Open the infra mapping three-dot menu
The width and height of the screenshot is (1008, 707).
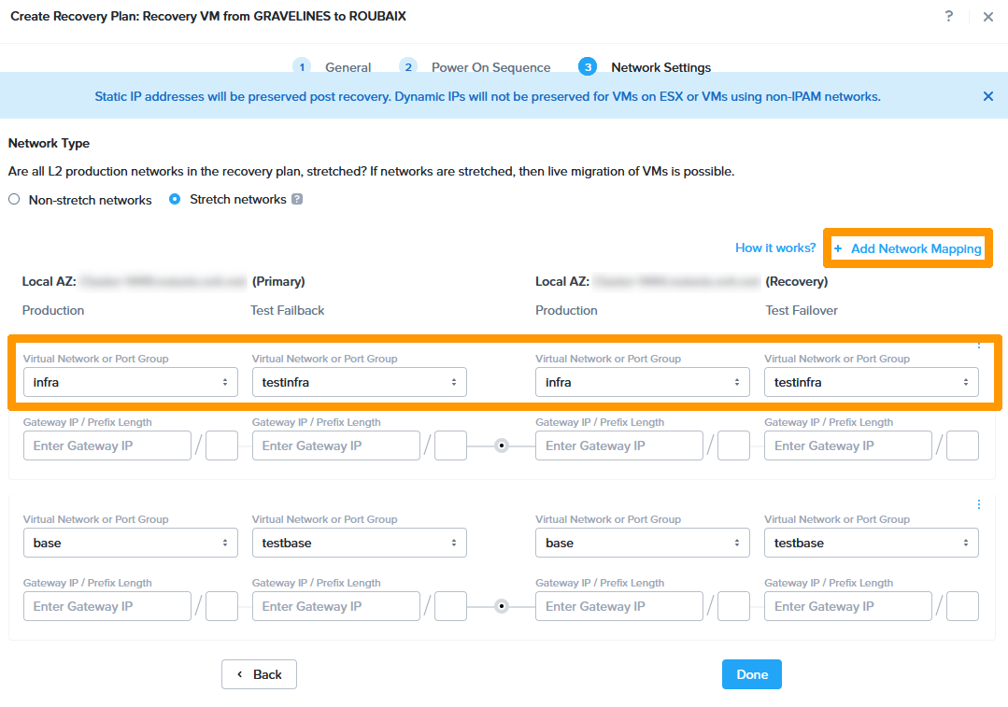point(979,345)
